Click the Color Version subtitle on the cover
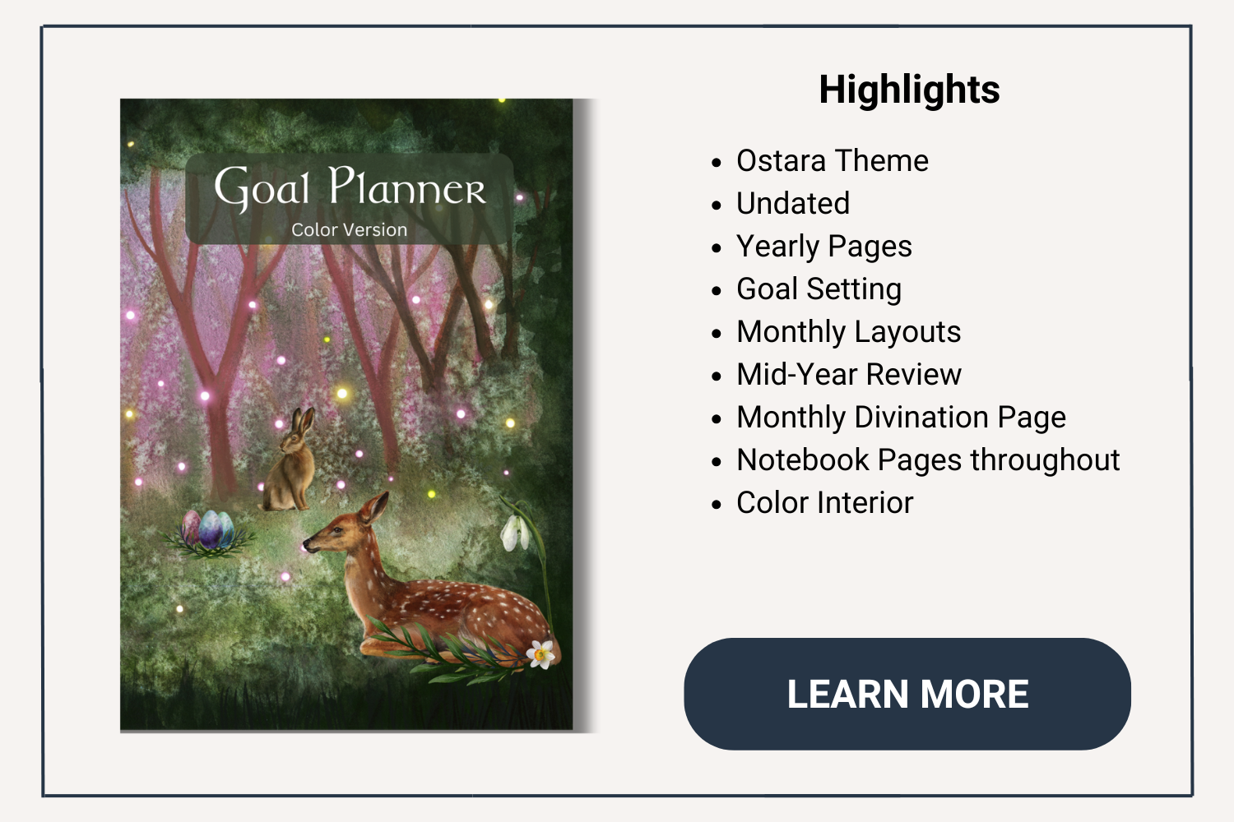1234x822 pixels. [x=349, y=230]
